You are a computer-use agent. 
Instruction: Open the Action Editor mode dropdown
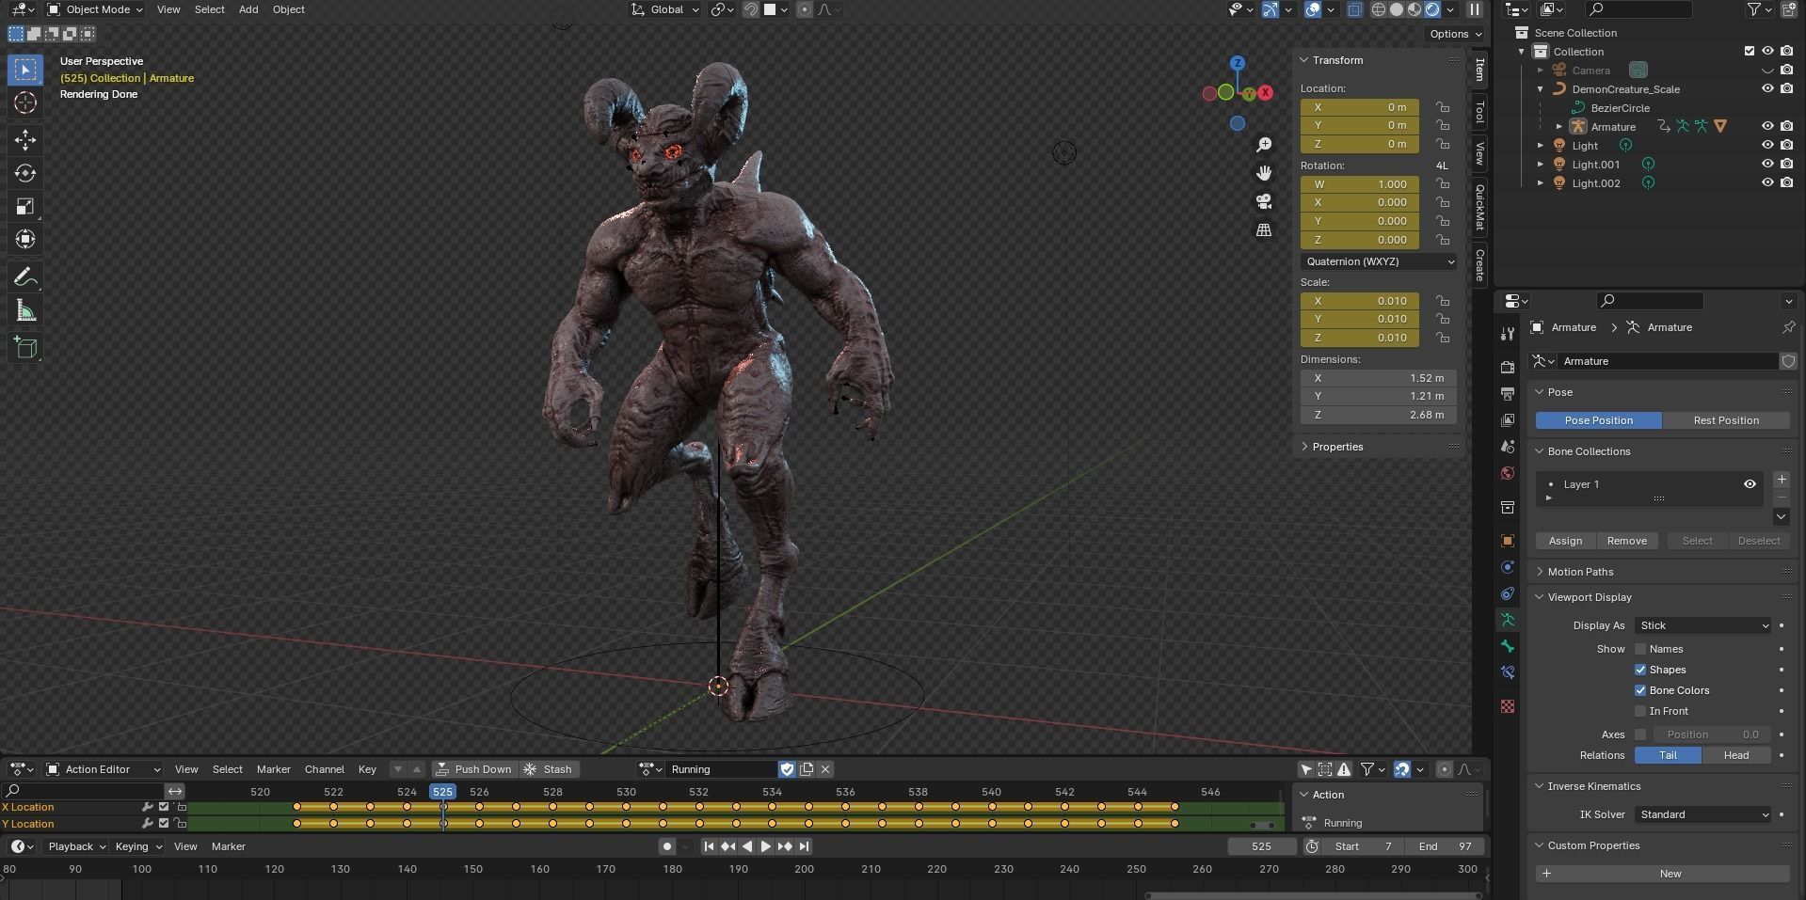(104, 769)
